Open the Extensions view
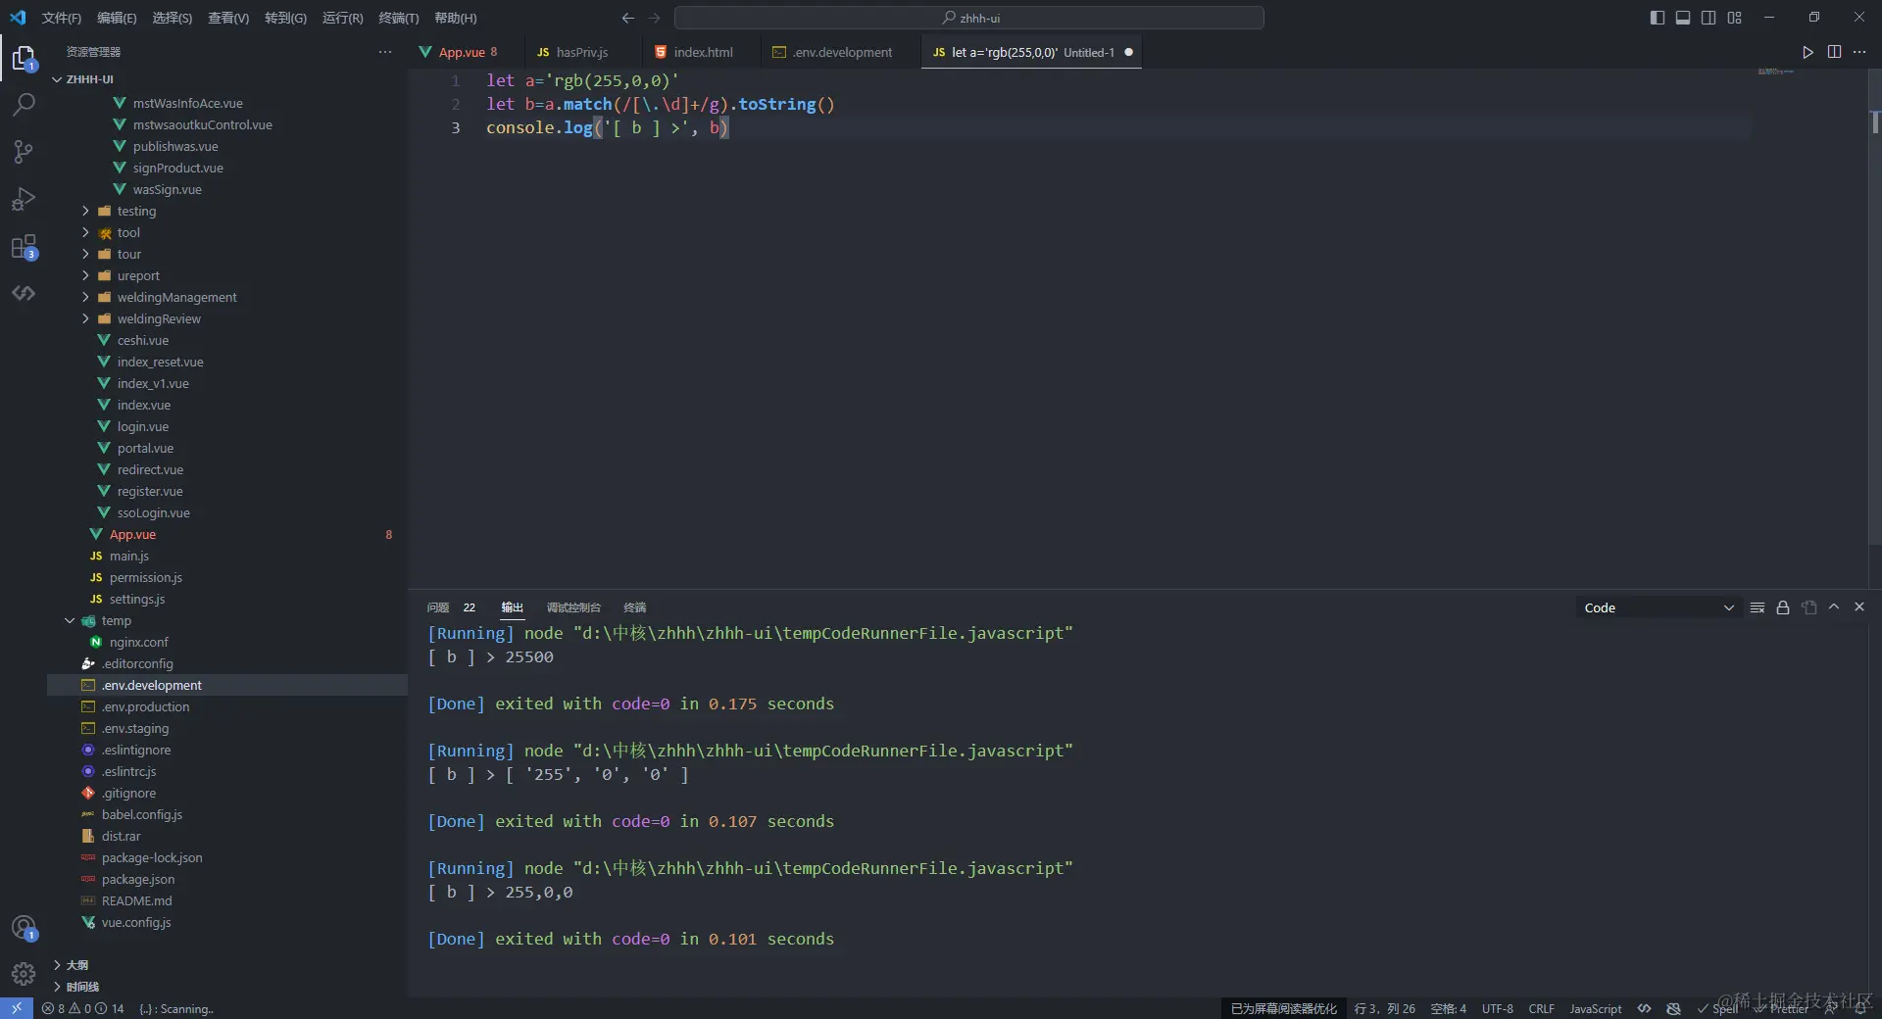Image resolution: width=1882 pixels, height=1019 pixels. click(24, 246)
